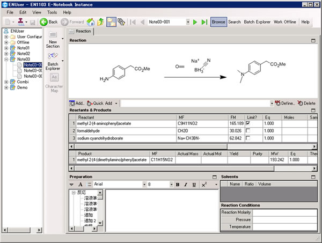Viewport: 322px width, 243px height.
Task: Click the Work Offline button
Action: coord(285,22)
